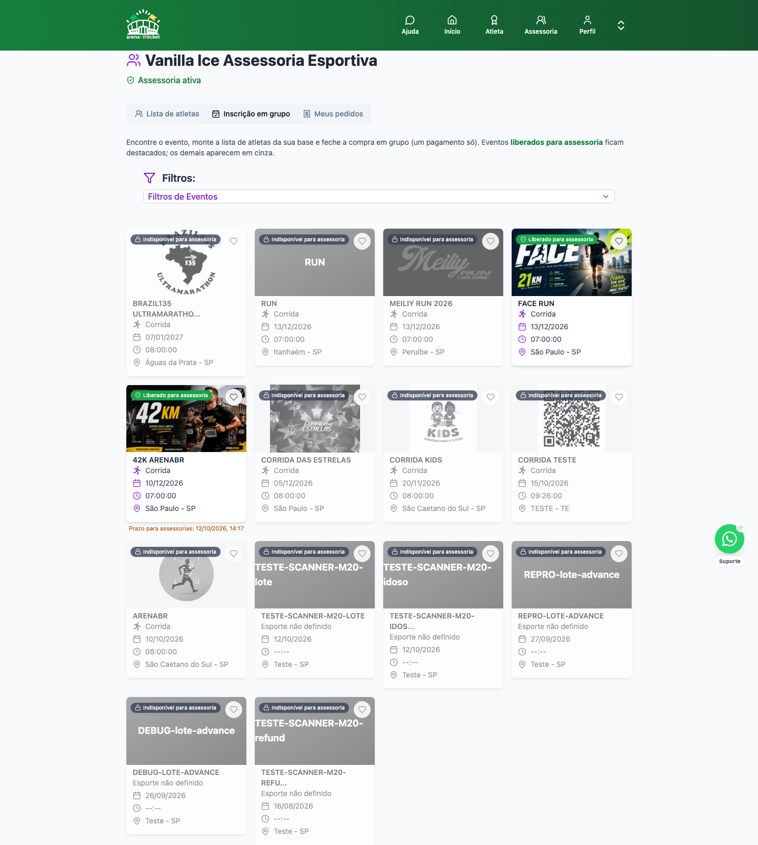The image size is (758, 845).
Task: Toggle heart on TESTE-SCANNER-M20-lote card
Action: pyautogui.click(x=362, y=554)
